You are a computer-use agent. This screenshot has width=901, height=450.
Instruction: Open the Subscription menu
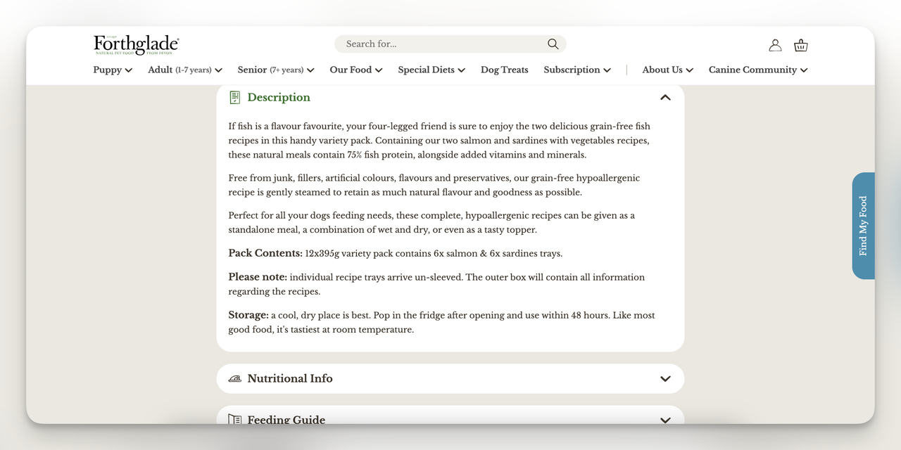point(577,70)
